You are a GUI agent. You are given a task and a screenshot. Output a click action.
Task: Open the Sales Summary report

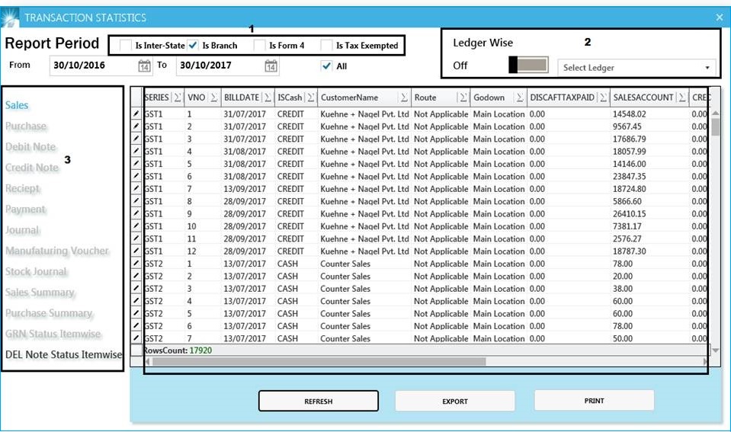point(40,293)
